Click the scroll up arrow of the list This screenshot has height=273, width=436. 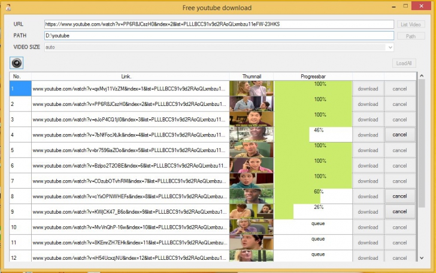tap(422, 75)
